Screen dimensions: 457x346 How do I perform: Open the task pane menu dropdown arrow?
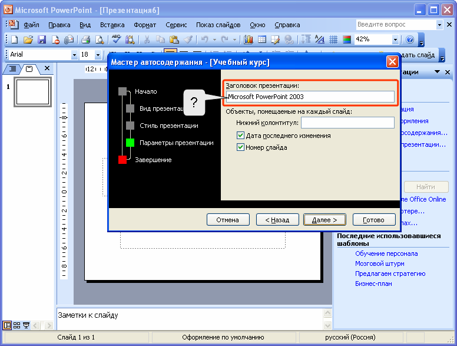[437, 72]
